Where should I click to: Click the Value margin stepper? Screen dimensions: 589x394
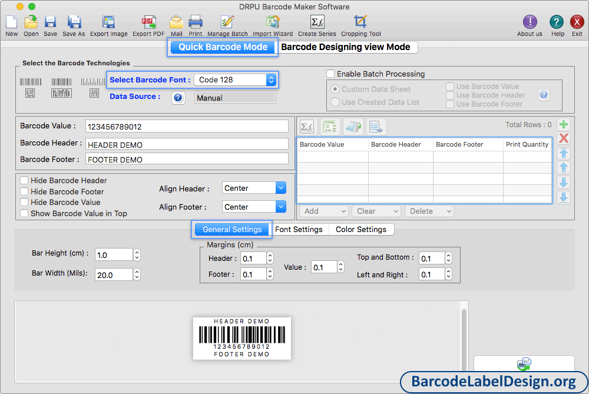coord(340,267)
